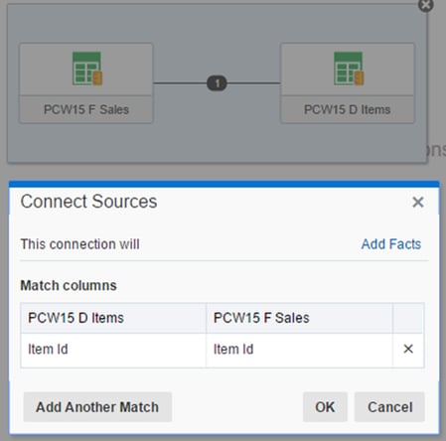
Task: Click the Add Another Match button
Action: click(x=97, y=407)
